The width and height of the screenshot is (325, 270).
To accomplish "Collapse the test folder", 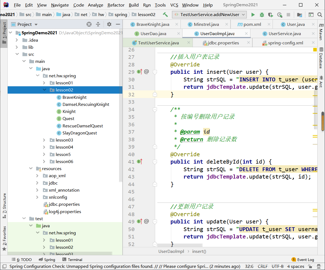I will click(24, 218).
